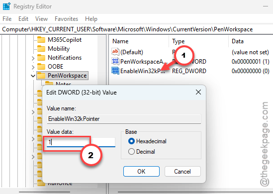273x194 pixels.
Task: Confirm the DWORD edit with OK
Action: [x=141, y=171]
